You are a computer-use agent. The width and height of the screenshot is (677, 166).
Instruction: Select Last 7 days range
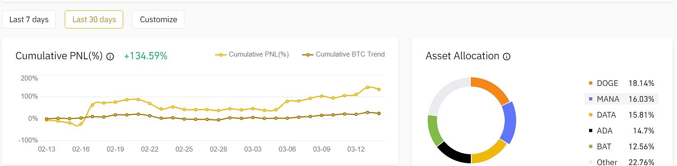(29, 19)
